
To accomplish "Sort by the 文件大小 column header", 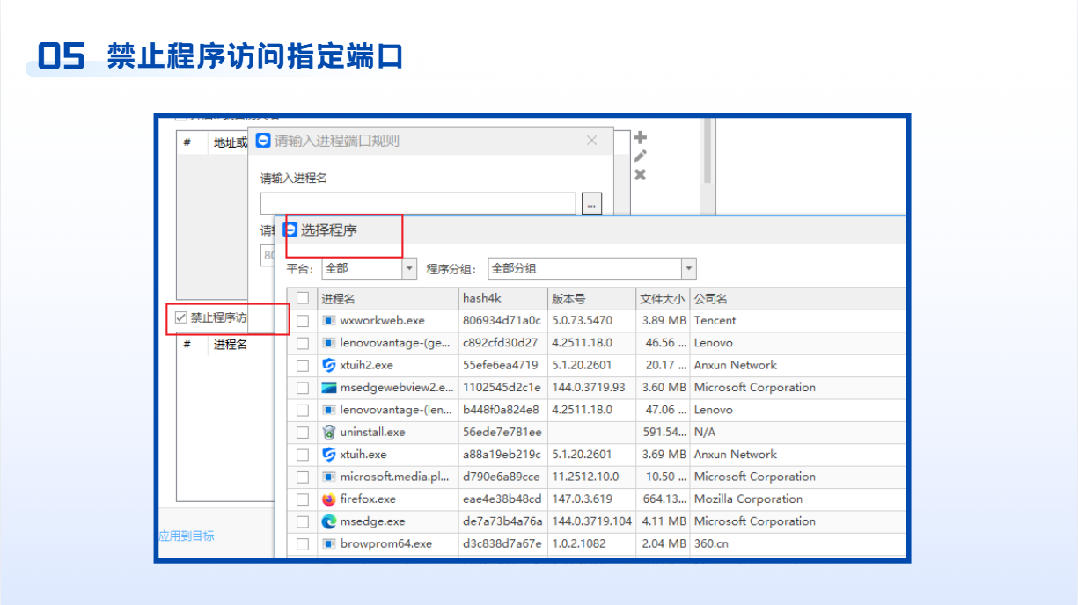I will [x=662, y=299].
